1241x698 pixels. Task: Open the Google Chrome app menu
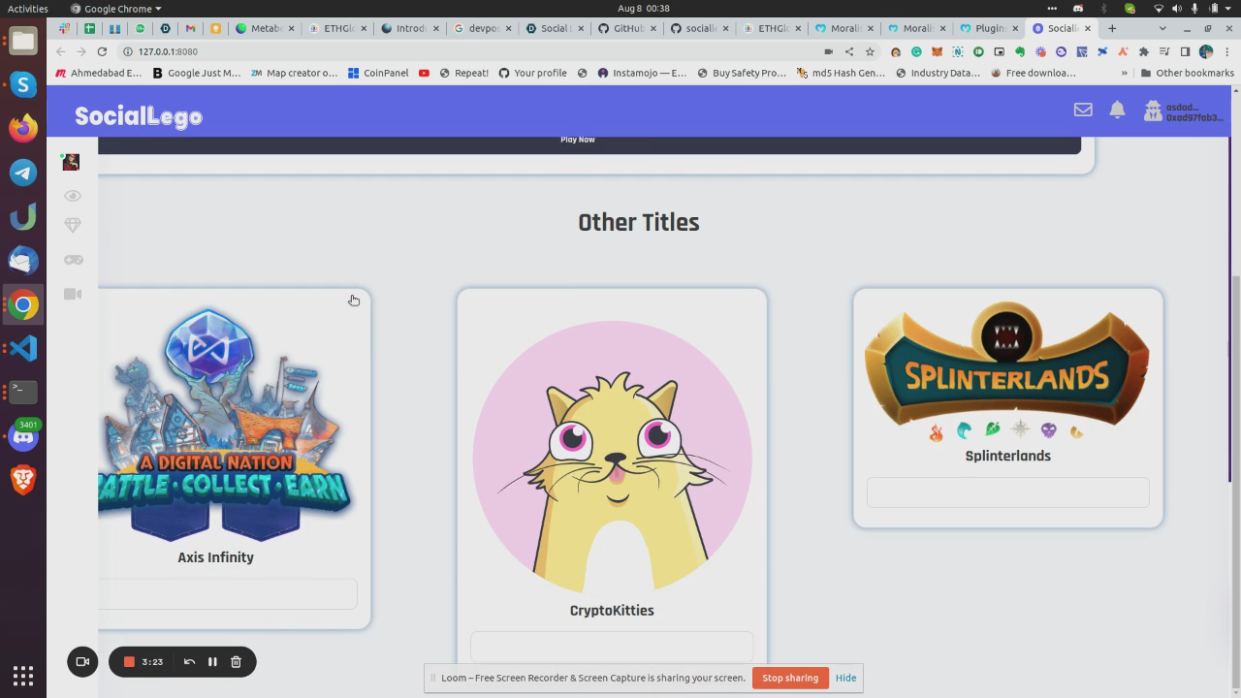116,8
